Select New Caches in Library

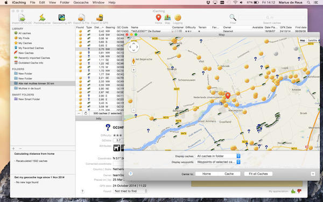(26, 53)
